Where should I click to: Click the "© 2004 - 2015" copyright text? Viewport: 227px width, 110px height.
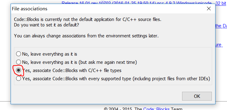119,109
